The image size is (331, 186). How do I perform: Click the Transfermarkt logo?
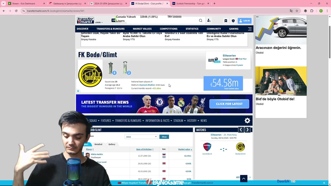(x=86, y=20)
